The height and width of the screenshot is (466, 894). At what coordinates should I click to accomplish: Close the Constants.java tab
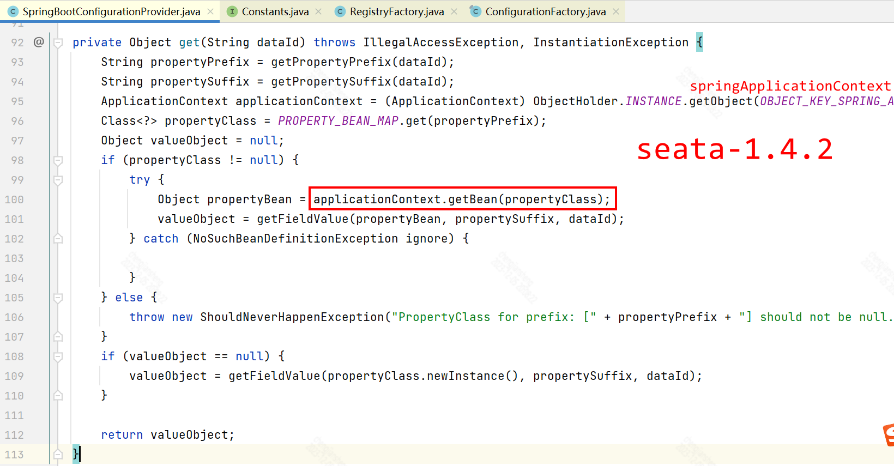click(318, 11)
